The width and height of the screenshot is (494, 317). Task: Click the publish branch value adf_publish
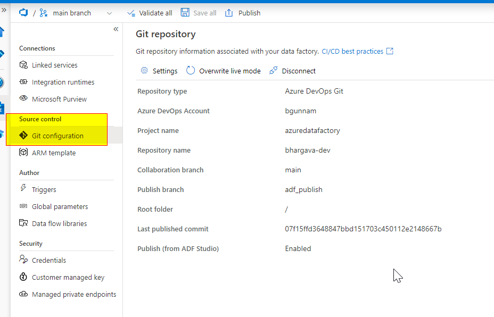click(x=303, y=189)
